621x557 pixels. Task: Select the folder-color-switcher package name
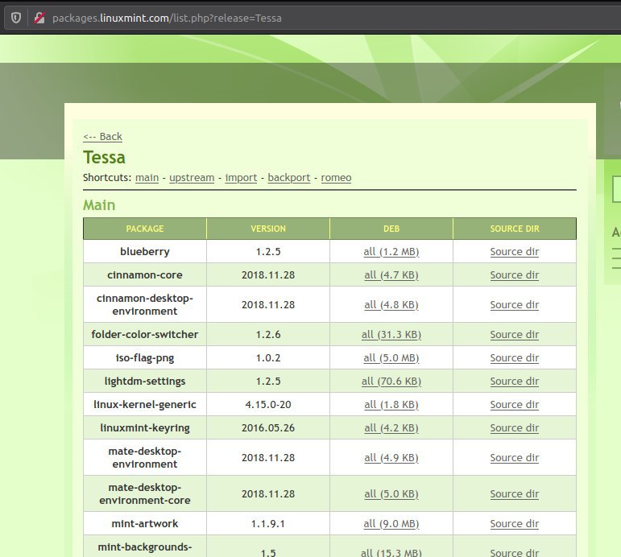[x=144, y=334]
